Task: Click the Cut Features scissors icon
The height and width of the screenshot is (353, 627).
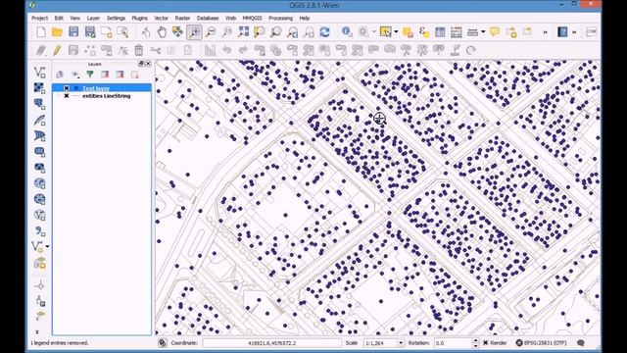Action: [155, 50]
